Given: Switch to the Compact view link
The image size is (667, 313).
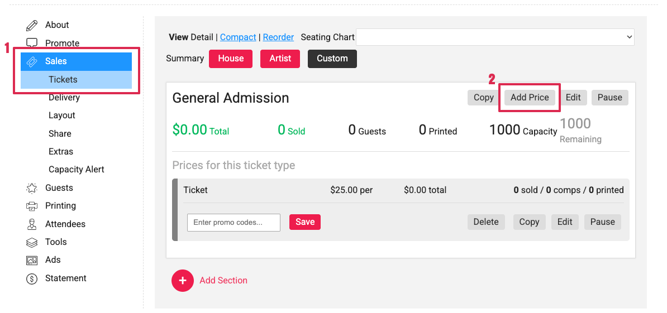Looking at the screenshot, I should pos(238,37).
